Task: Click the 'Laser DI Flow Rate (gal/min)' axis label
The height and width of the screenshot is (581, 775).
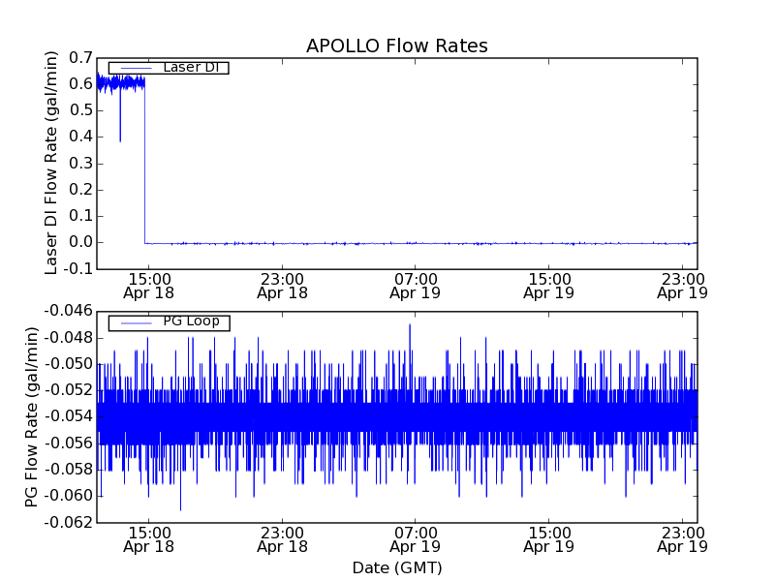Action: pyautogui.click(x=51, y=163)
